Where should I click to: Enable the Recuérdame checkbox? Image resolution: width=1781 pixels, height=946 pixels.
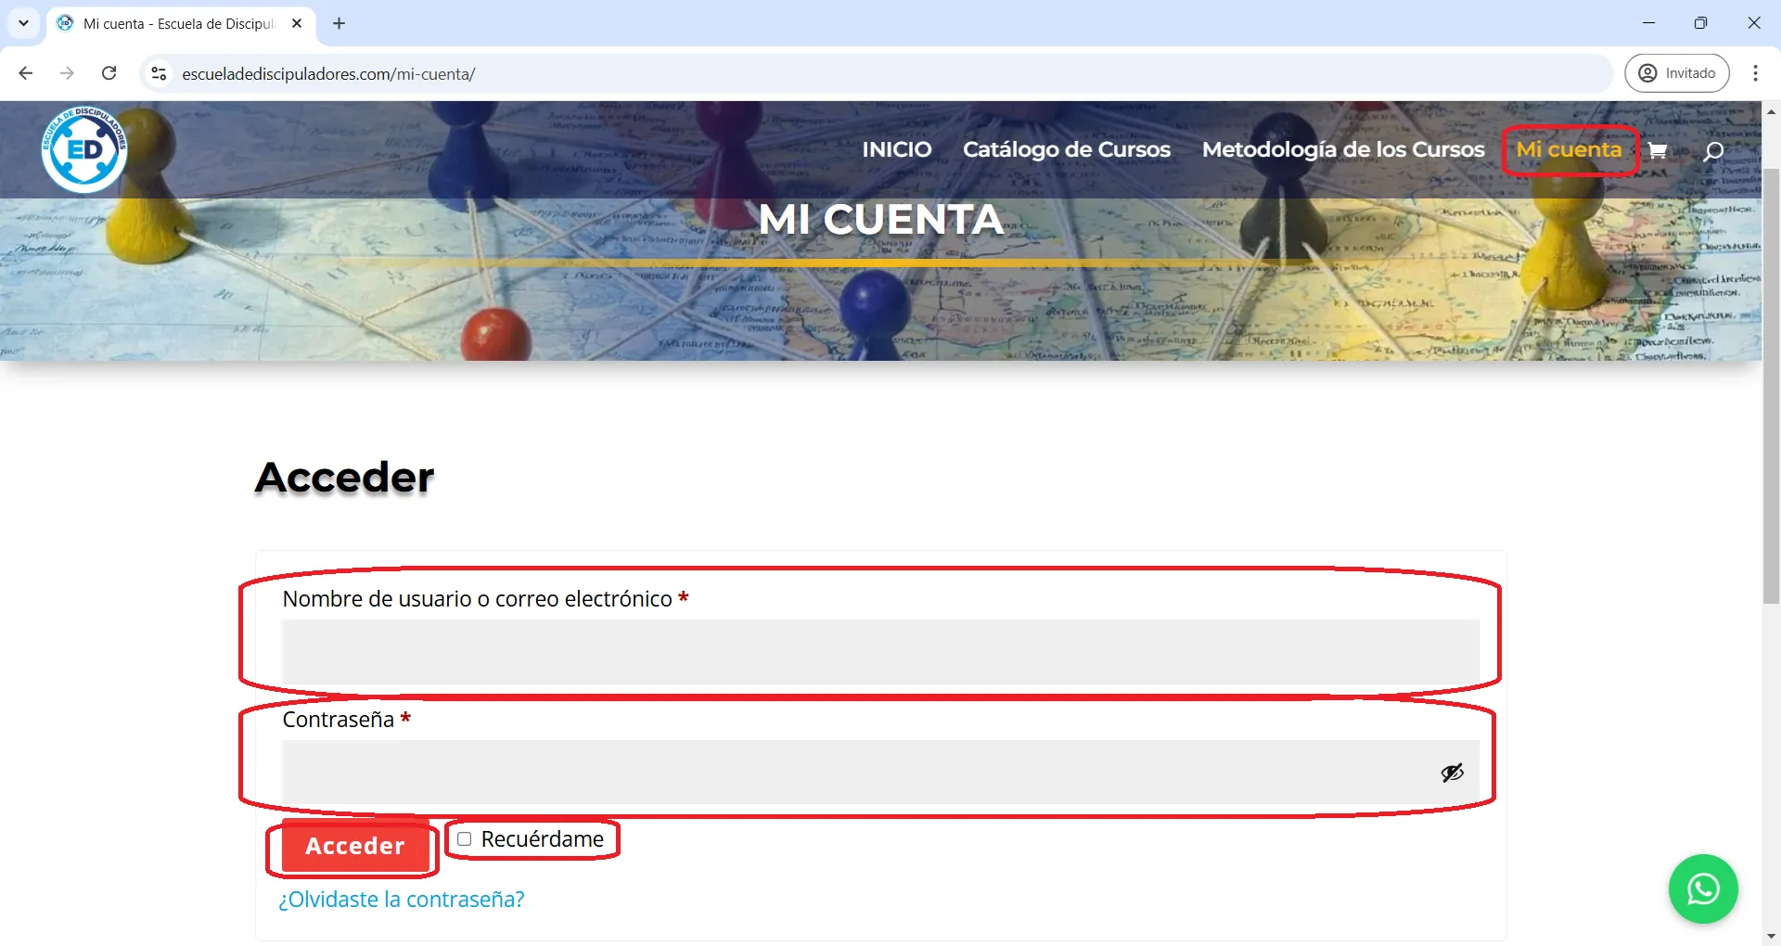[465, 838]
